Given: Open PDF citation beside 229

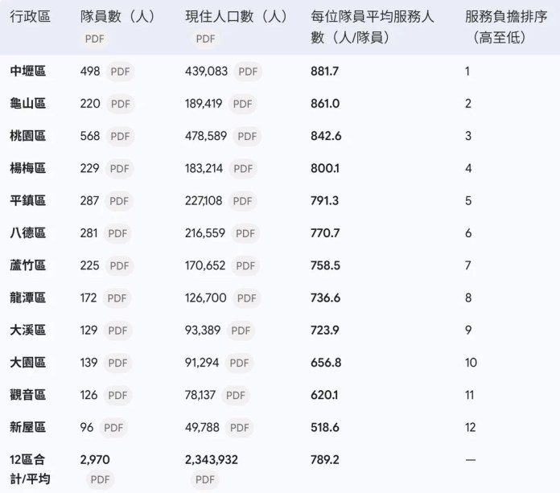Looking at the screenshot, I should tap(119, 169).
